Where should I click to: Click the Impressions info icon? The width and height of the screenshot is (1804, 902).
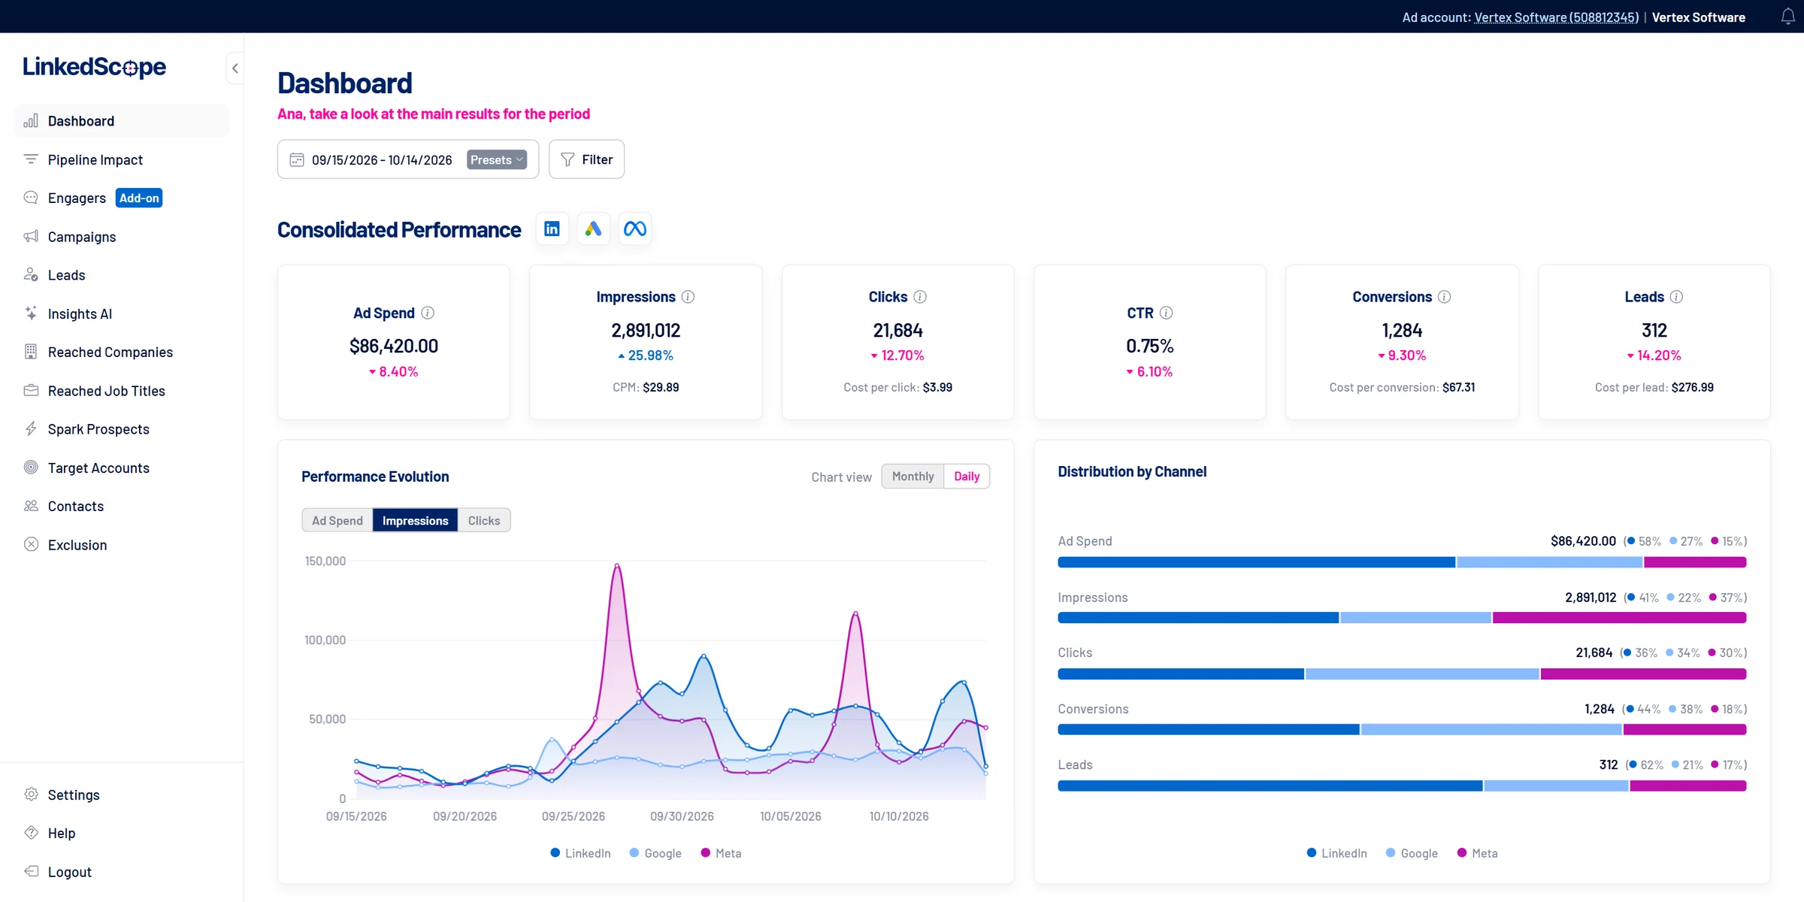tap(688, 297)
